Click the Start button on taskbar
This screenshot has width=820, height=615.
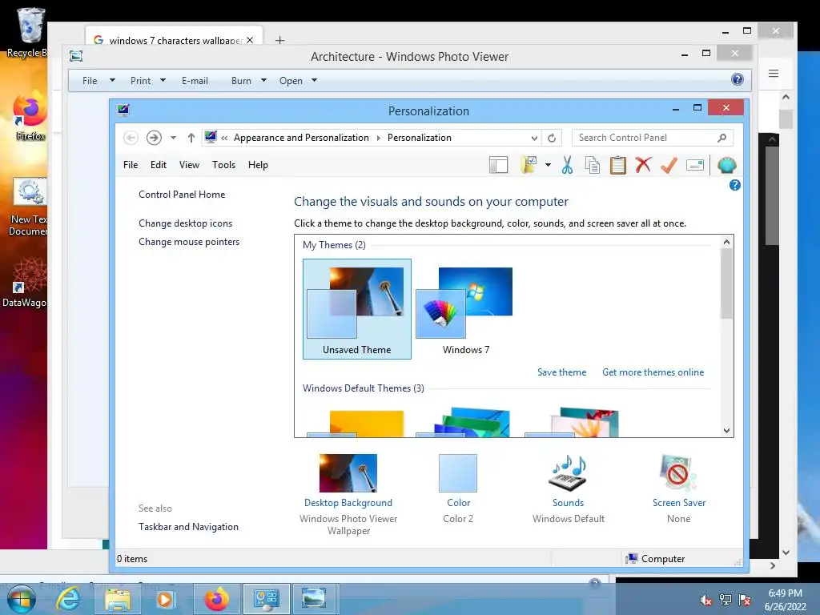[21, 599]
